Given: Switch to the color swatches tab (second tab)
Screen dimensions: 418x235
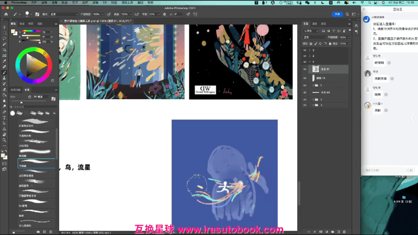Looking at the screenshot, I should click(x=22, y=24).
